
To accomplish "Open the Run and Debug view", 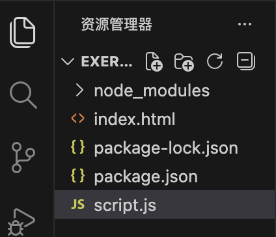I will tap(21, 223).
